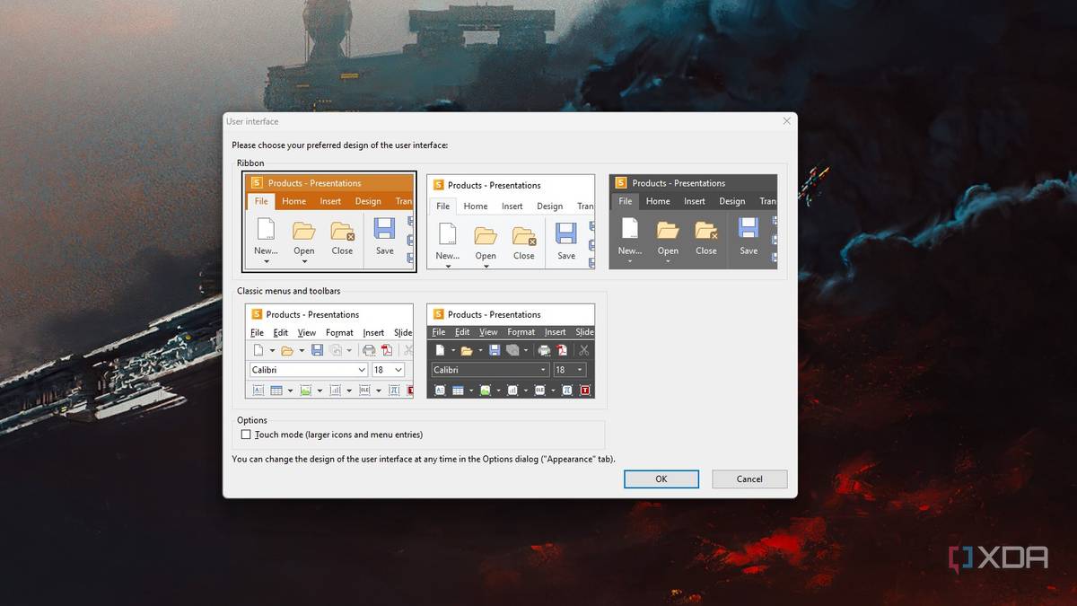
Task: Click New document icon in orange ribbon preview
Action: click(x=266, y=230)
